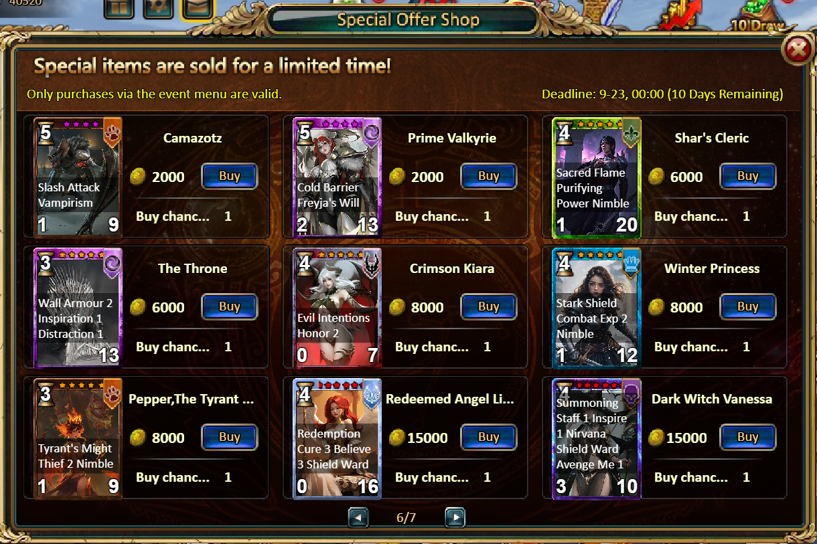Screen dimensions: 817x544
Task: Click the Pepper, The Tyrant card thumbnail
Action: [78, 438]
